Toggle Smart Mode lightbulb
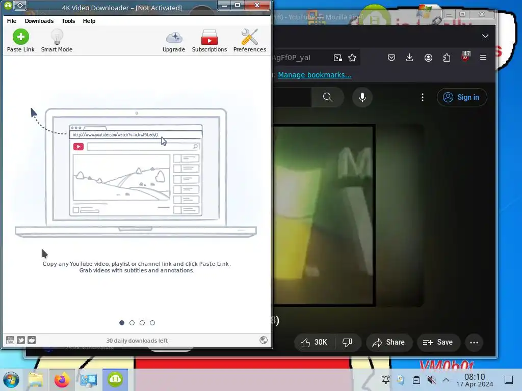 click(x=57, y=37)
